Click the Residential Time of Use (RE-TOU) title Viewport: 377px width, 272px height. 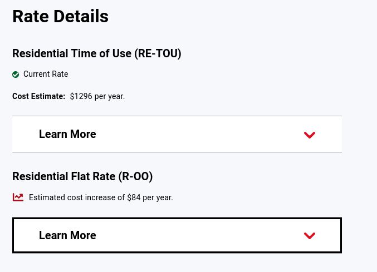96,53
